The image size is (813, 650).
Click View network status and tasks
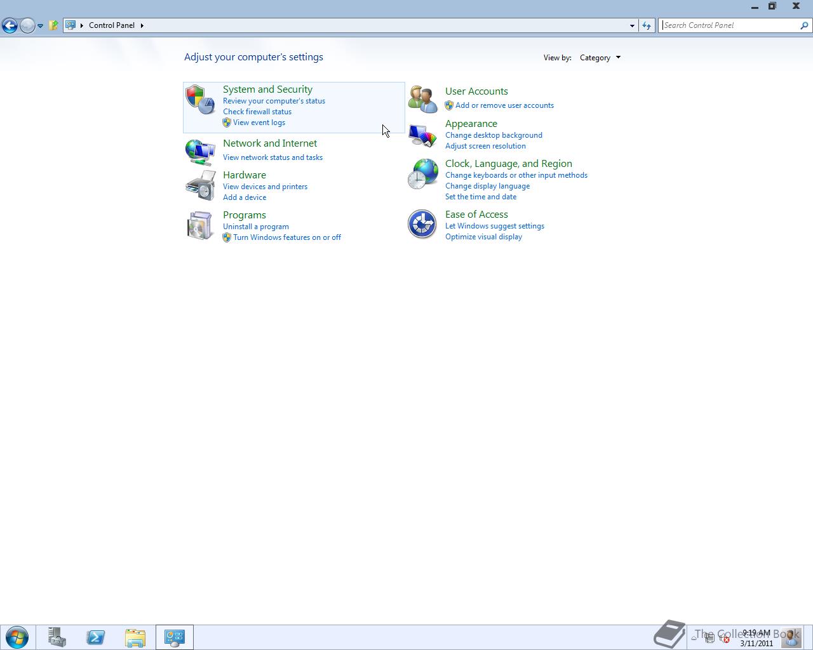[272, 157]
